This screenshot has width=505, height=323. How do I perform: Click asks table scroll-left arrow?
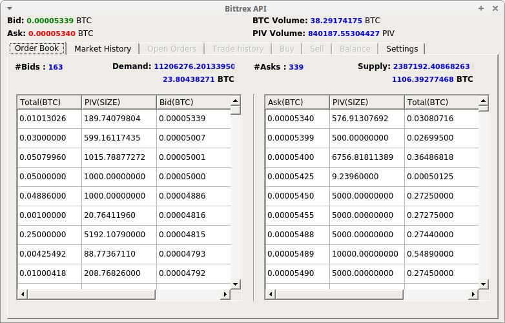tap(271, 294)
